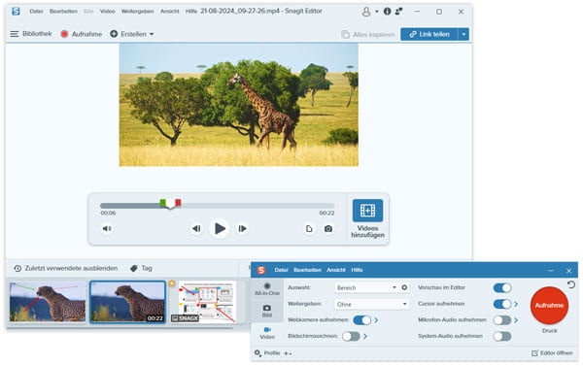Click the gear icon beside Auswahl
Image resolution: width=583 pixels, height=366 pixels.
click(404, 287)
